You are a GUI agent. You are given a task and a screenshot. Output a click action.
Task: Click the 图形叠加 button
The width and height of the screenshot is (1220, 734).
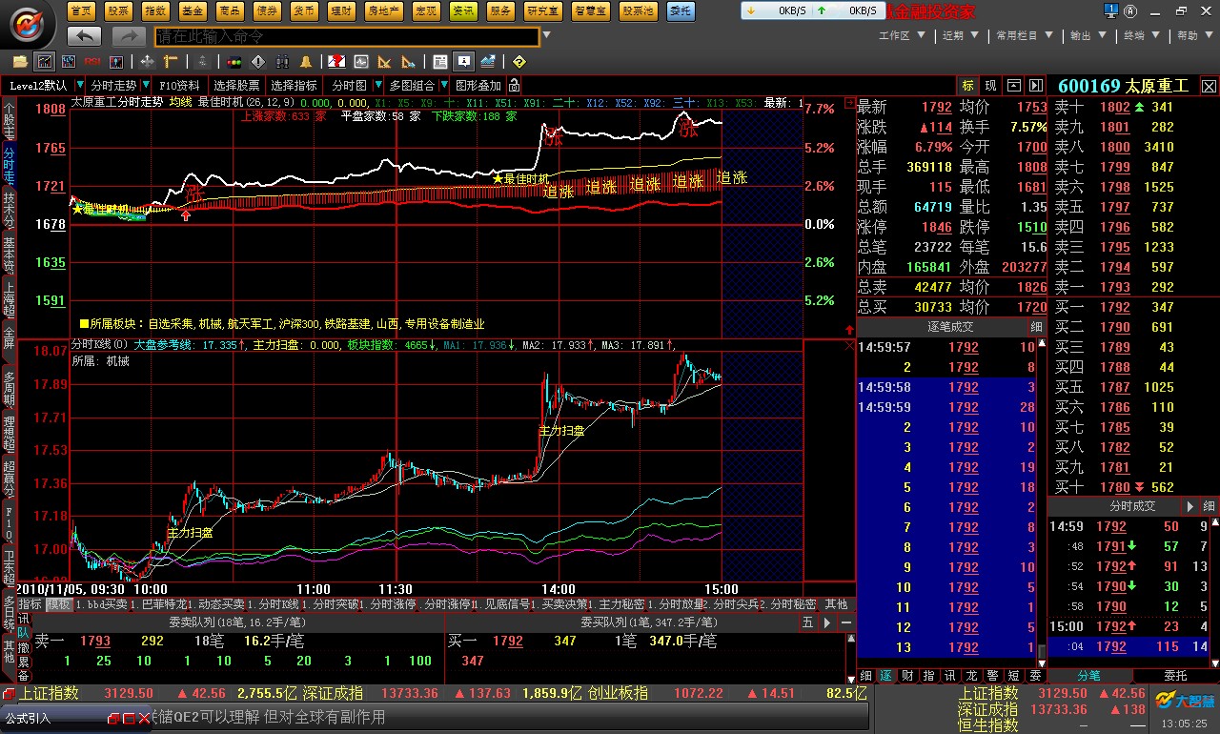coord(478,86)
